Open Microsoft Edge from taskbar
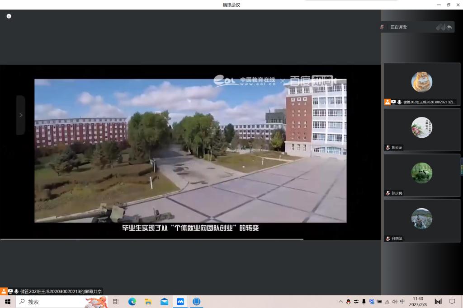Screen dimensions: 463x308 [132, 302]
